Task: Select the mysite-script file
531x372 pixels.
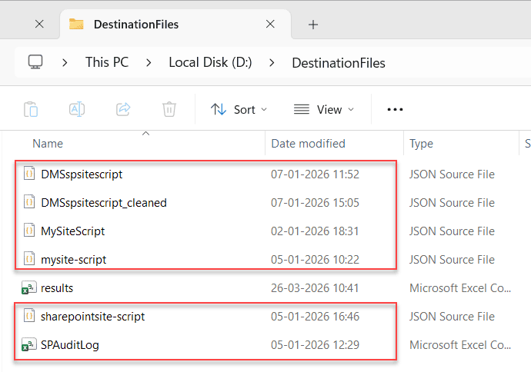Action: [x=73, y=260]
